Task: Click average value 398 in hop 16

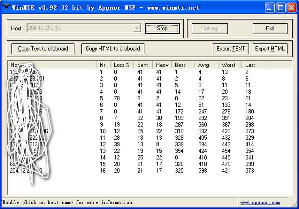Action: point(203,170)
